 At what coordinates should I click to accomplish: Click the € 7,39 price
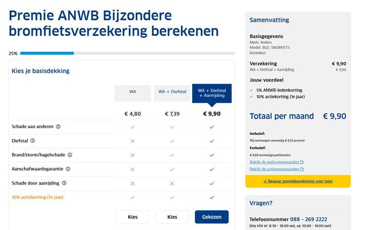coord(172,114)
